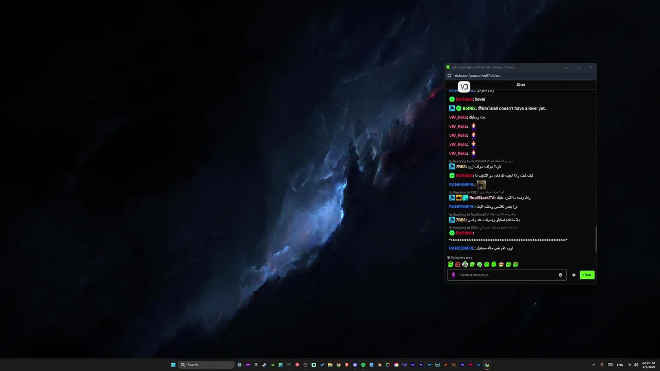
Task: Click verified badge beside BinTalall's !level message
Action: [x=452, y=99]
